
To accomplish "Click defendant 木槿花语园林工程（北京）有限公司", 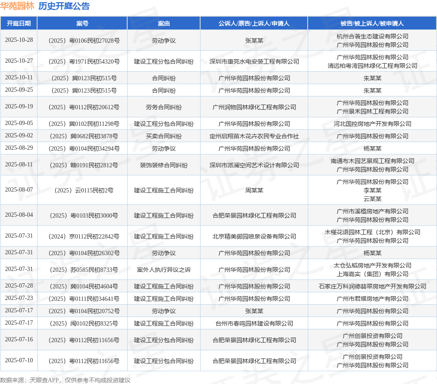I will (x=372, y=233).
